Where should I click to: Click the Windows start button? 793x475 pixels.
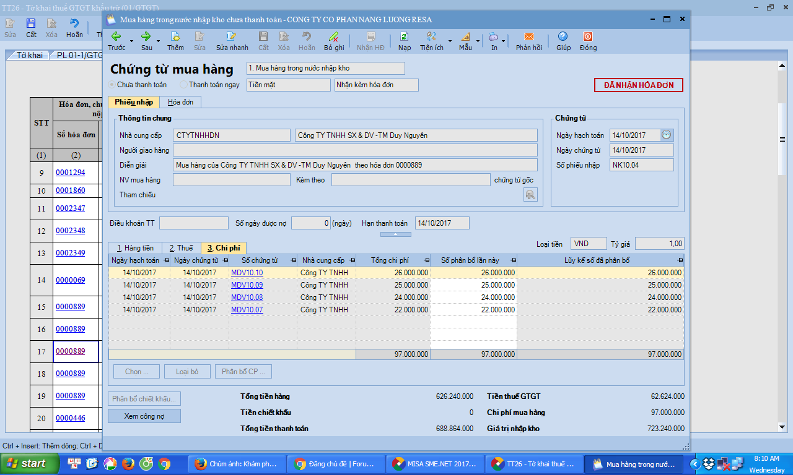coord(30,463)
